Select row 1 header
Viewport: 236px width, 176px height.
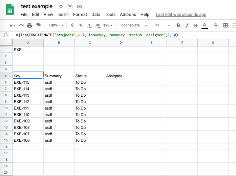point(6,50)
